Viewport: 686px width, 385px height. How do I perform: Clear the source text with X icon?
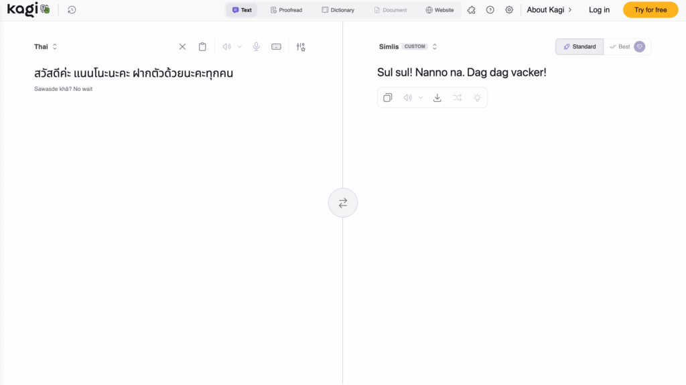point(182,47)
